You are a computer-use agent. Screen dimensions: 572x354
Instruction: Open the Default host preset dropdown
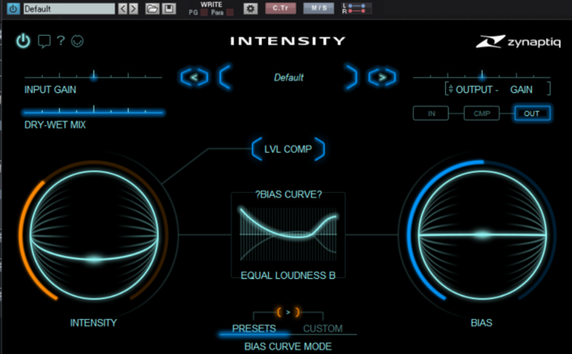tap(69, 9)
